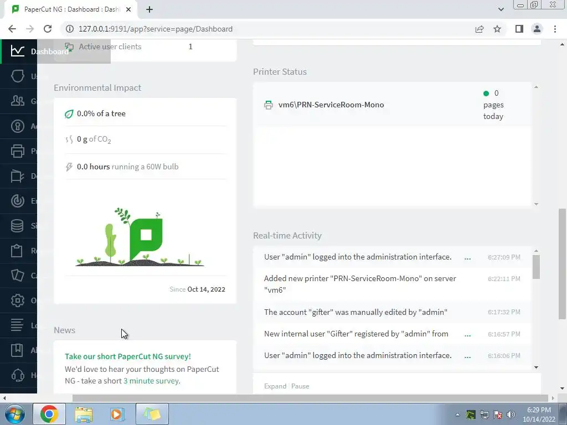Open the Cards sidebar icon
567x425 pixels.
pyautogui.click(x=17, y=276)
